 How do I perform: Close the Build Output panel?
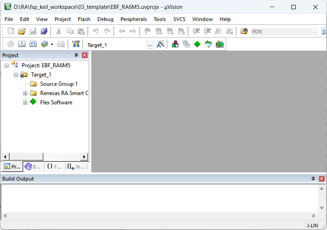[321, 179]
